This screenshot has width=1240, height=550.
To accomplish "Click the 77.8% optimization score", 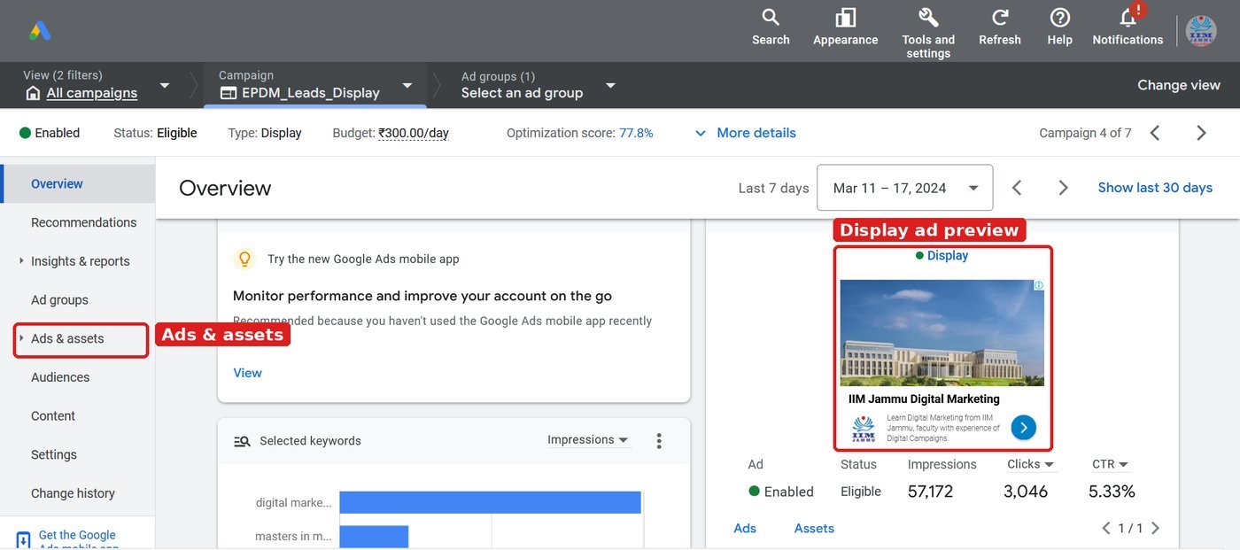I will click(x=636, y=133).
